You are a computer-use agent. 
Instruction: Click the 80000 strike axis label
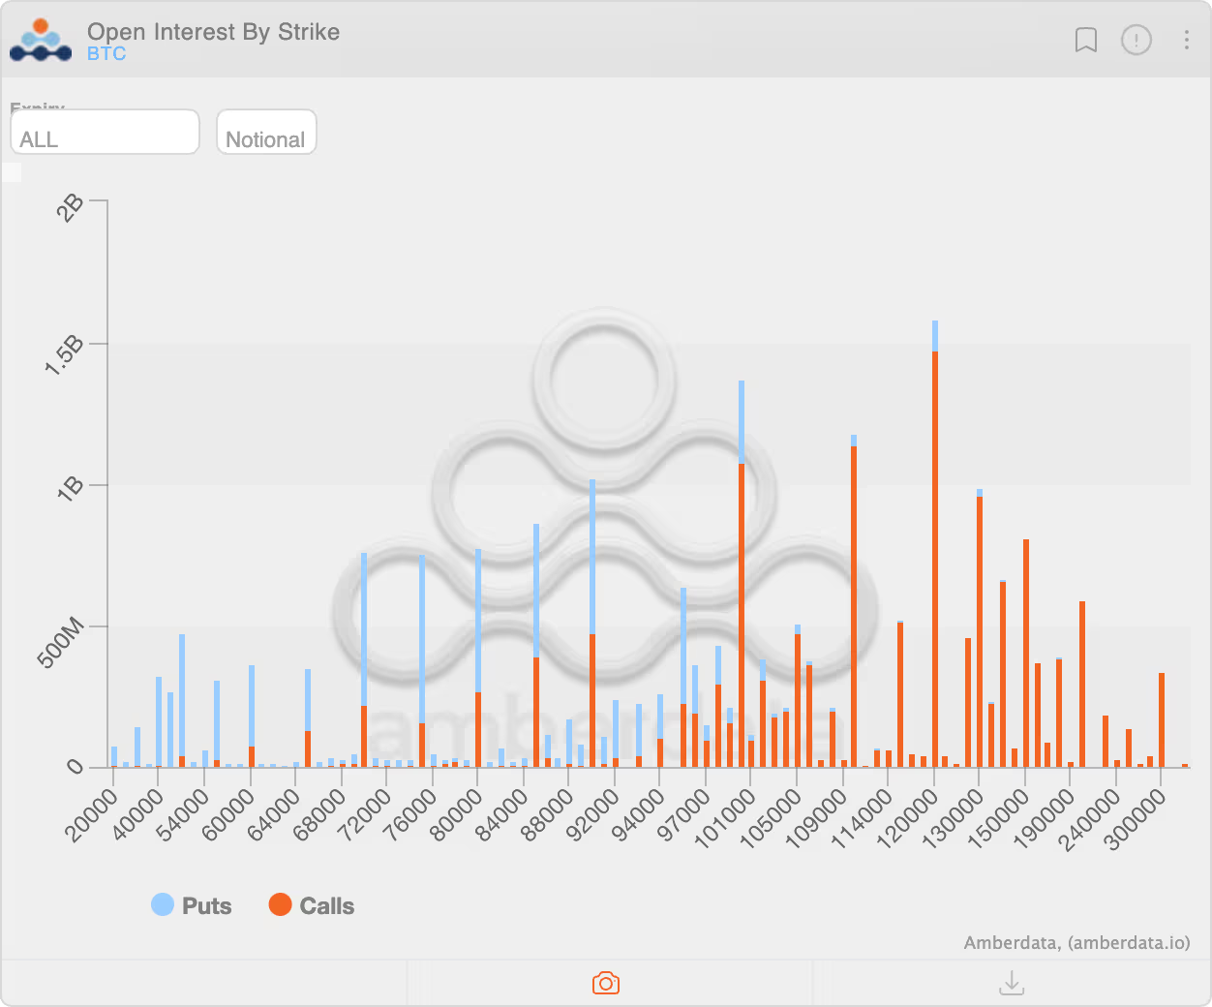pos(456,815)
